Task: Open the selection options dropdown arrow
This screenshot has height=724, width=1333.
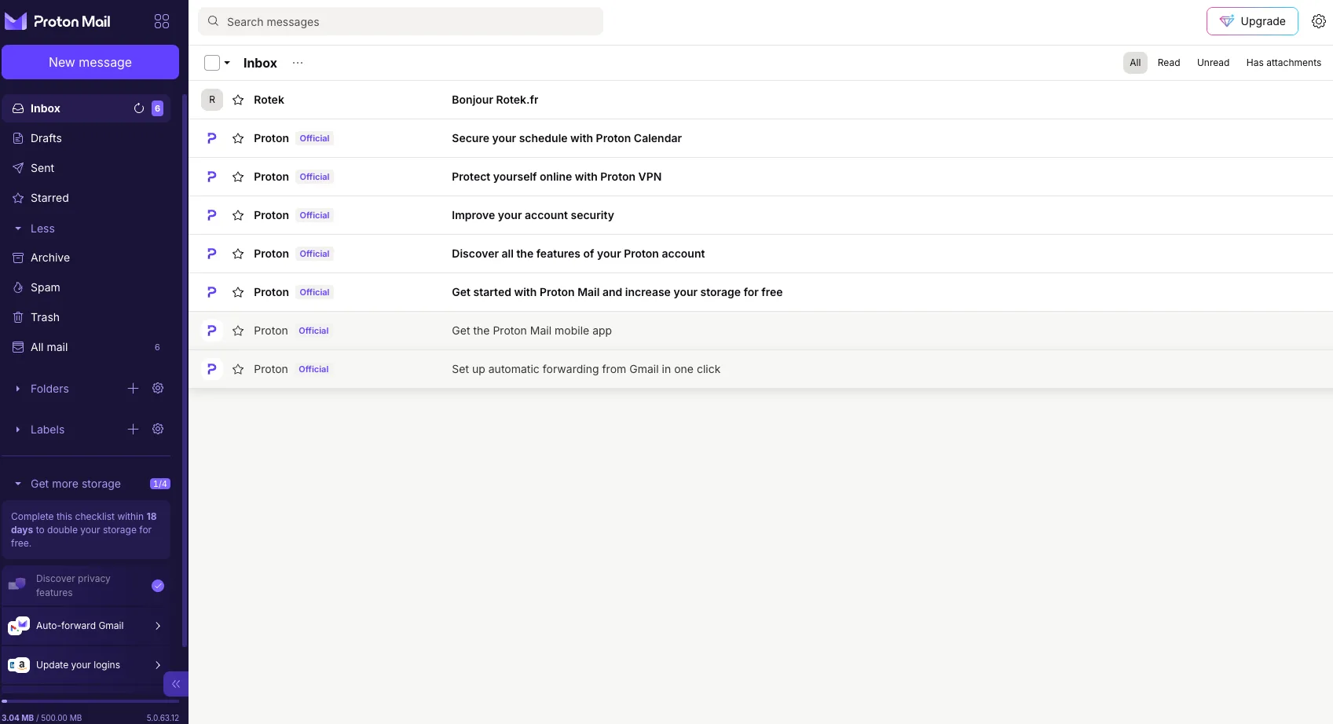Action: point(227,63)
